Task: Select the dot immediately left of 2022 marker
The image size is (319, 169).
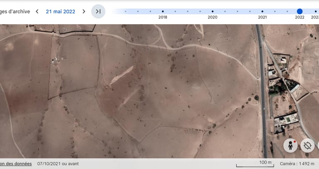Action: pos(287,11)
